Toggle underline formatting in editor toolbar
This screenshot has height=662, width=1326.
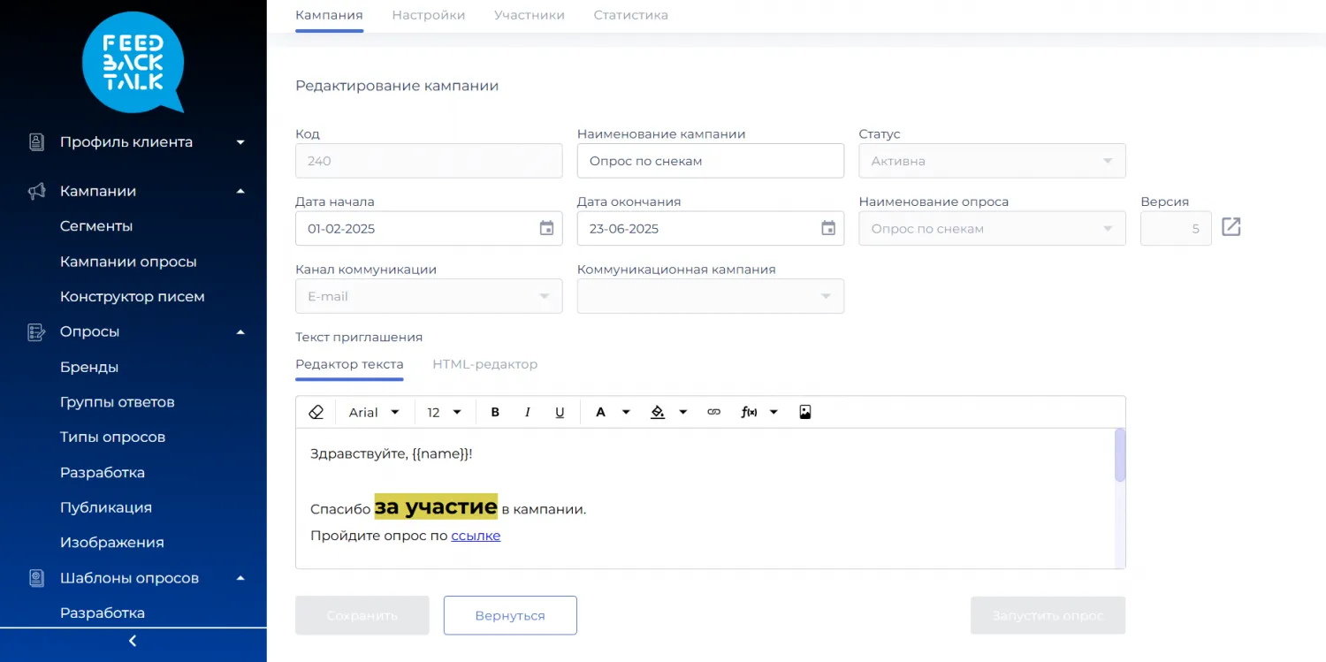(560, 412)
